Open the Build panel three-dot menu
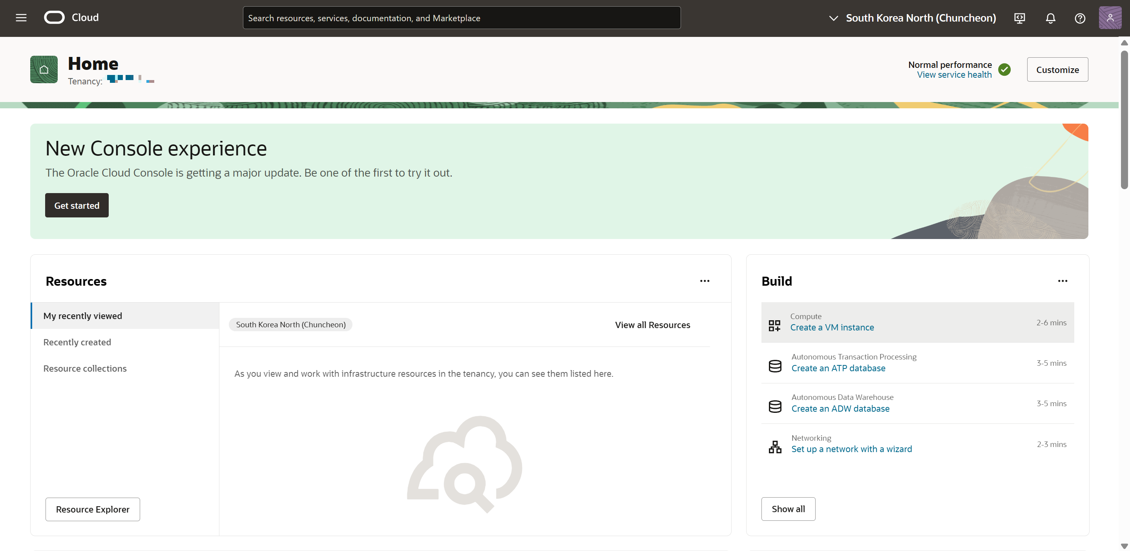The width and height of the screenshot is (1130, 551). click(1062, 281)
